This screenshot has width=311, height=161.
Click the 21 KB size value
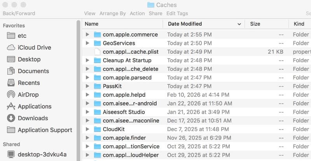[x=276, y=52]
